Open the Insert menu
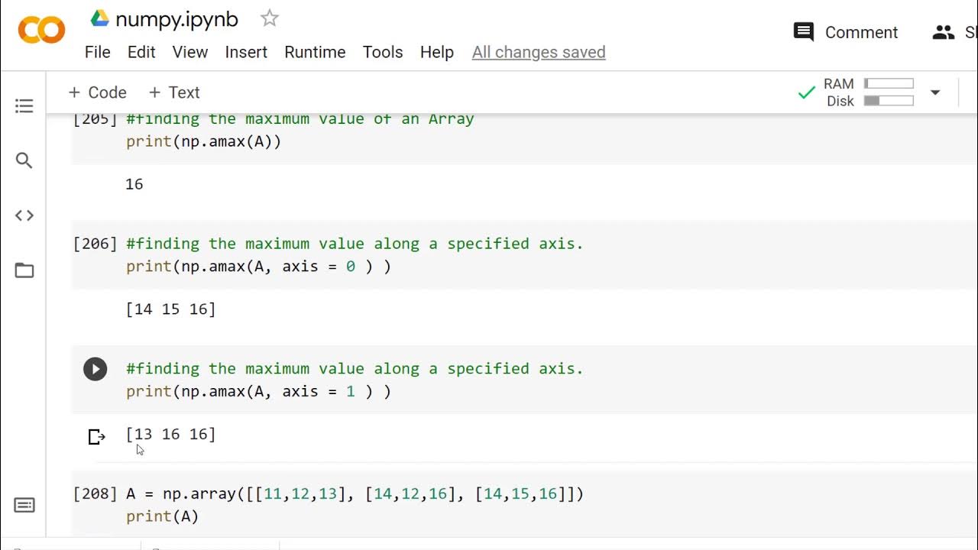978x550 pixels. pyautogui.click(x=246, y=52)
